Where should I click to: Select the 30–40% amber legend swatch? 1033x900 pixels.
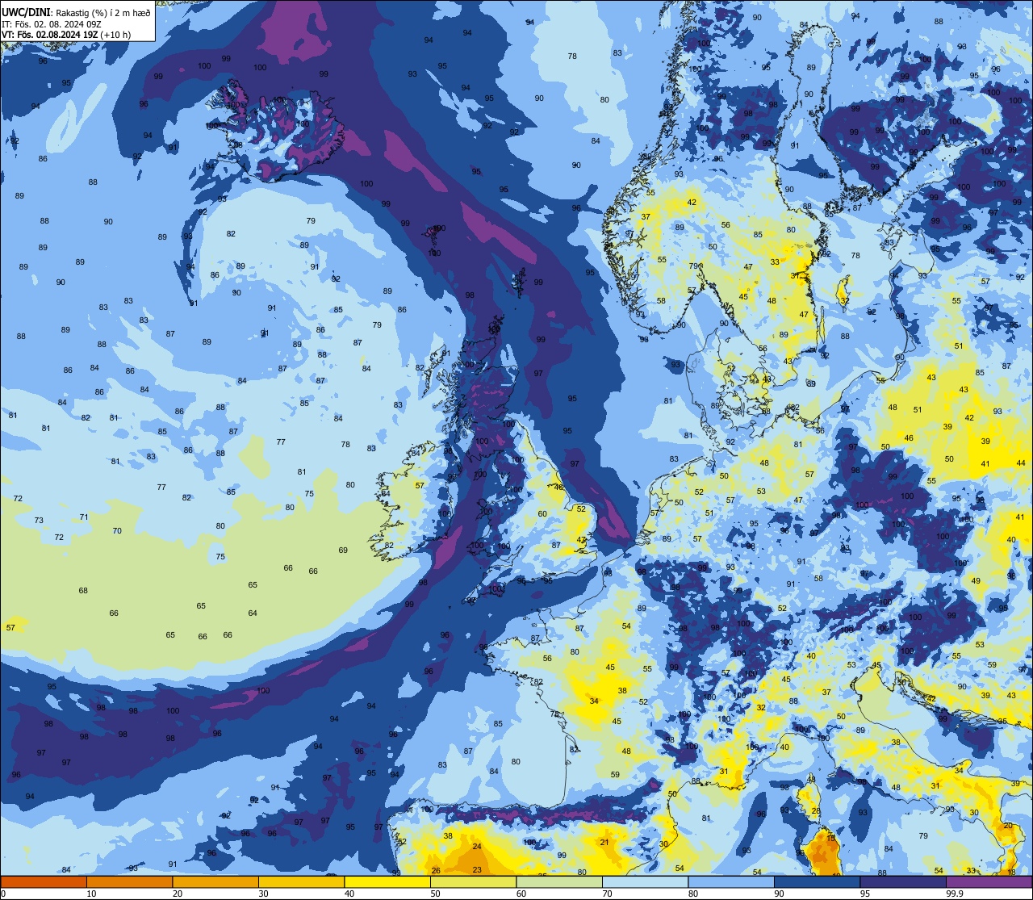click(301, 881)
